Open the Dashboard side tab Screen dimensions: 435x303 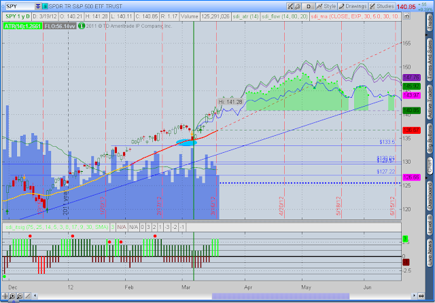(x=430, y=196)
